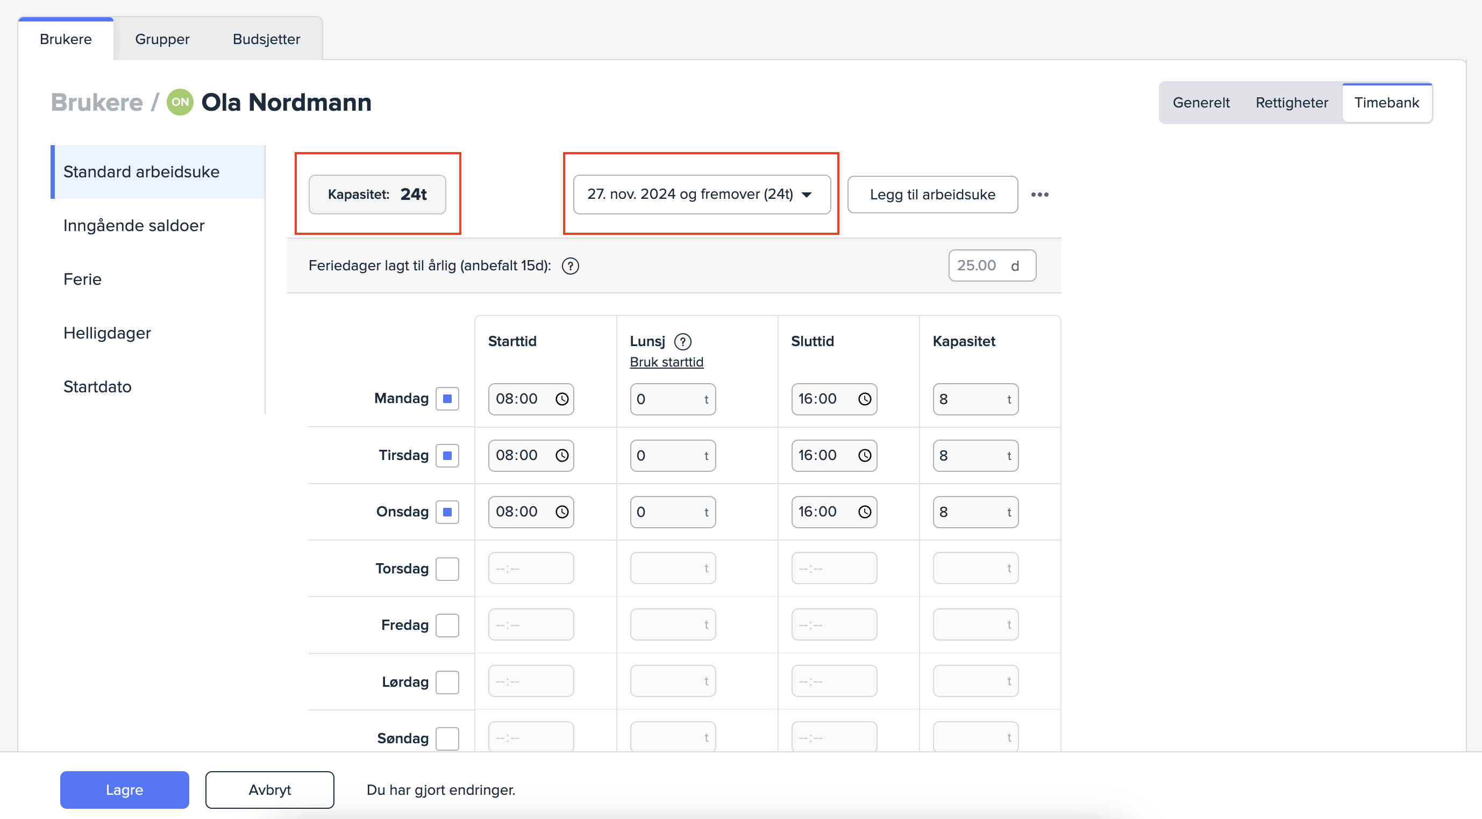
Task: Click clock icon in Mandag start time
Action: coord(561,399)
